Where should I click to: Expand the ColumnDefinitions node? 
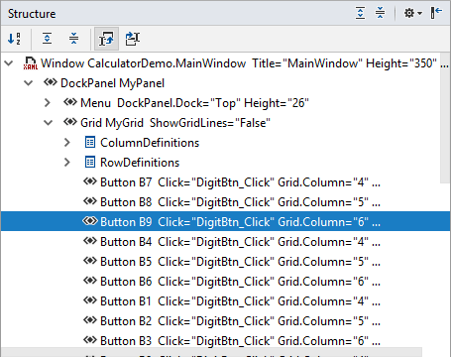point(67,143)
